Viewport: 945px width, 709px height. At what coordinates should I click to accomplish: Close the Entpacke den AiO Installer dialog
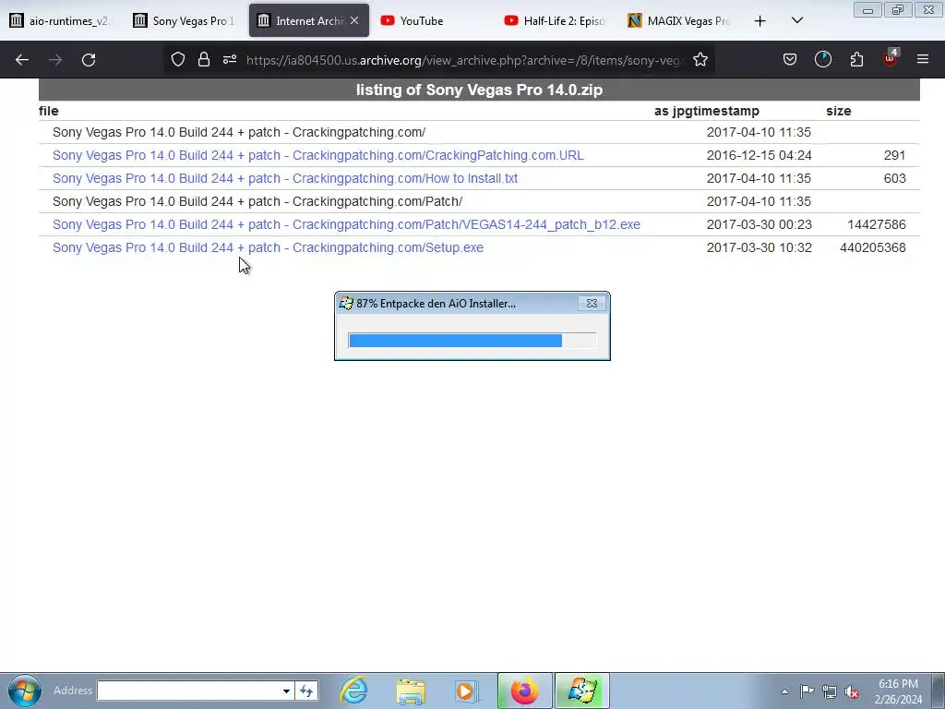592,303
